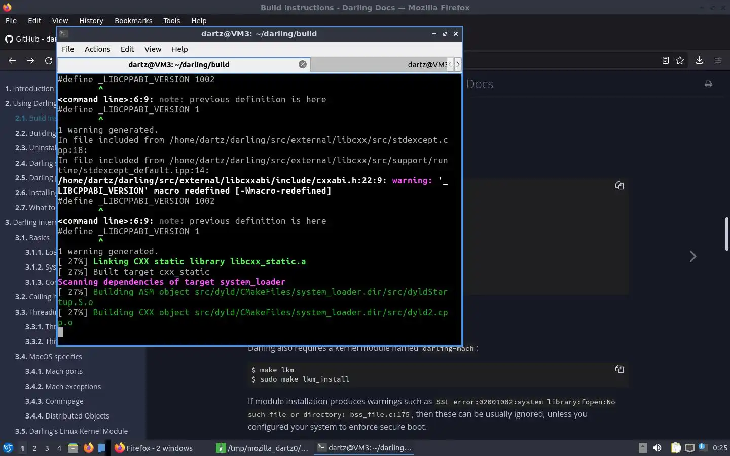Open 3. Darling internals in sidebar
Screen dimensions: 730x456
point(30,222)
